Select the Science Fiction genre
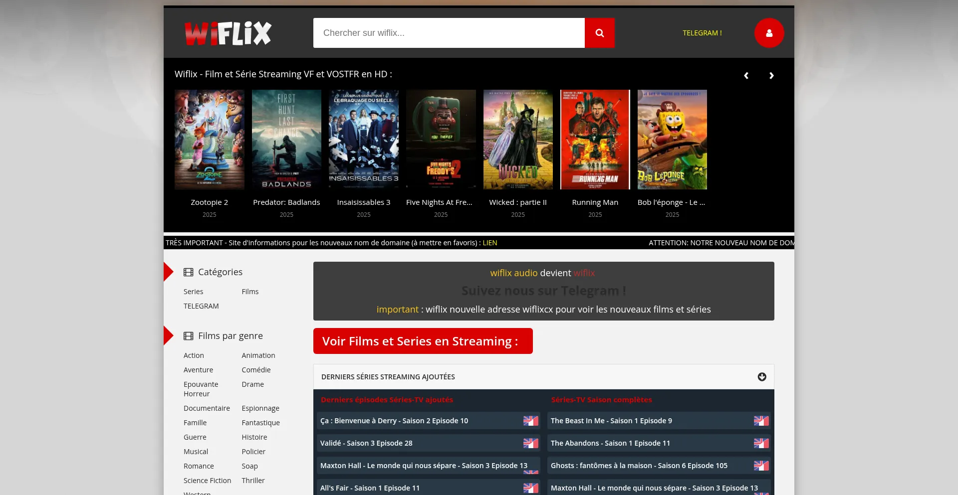958x495 pixels. [207, 481]
